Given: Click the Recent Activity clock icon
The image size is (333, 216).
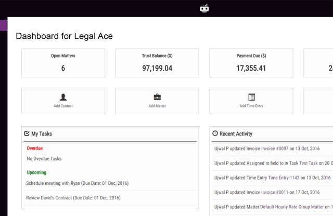Looking at the screenshot, I should pyautogui.click(x=215, y=133).
